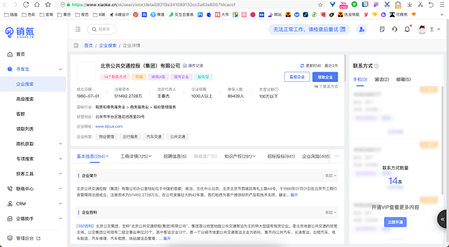Collapse the sidebar with the menu fold icon
Screen dimensions: 449x247
(78, 29)
